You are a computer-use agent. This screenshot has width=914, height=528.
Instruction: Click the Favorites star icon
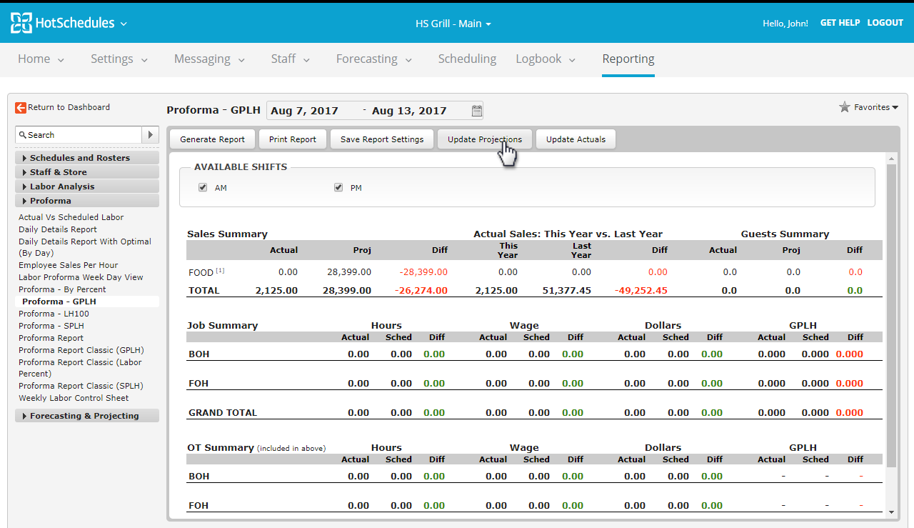tap(845, 107)
